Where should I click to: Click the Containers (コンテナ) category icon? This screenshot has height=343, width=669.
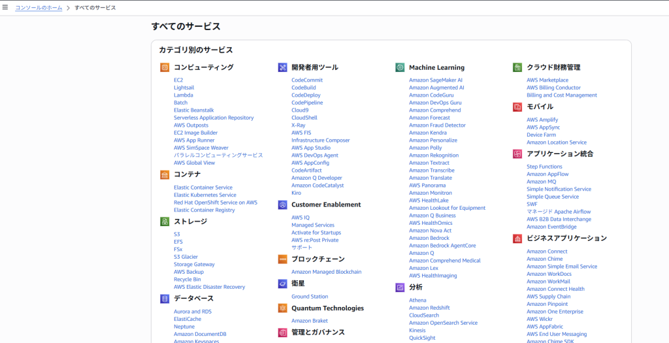[x=165, y=174]
